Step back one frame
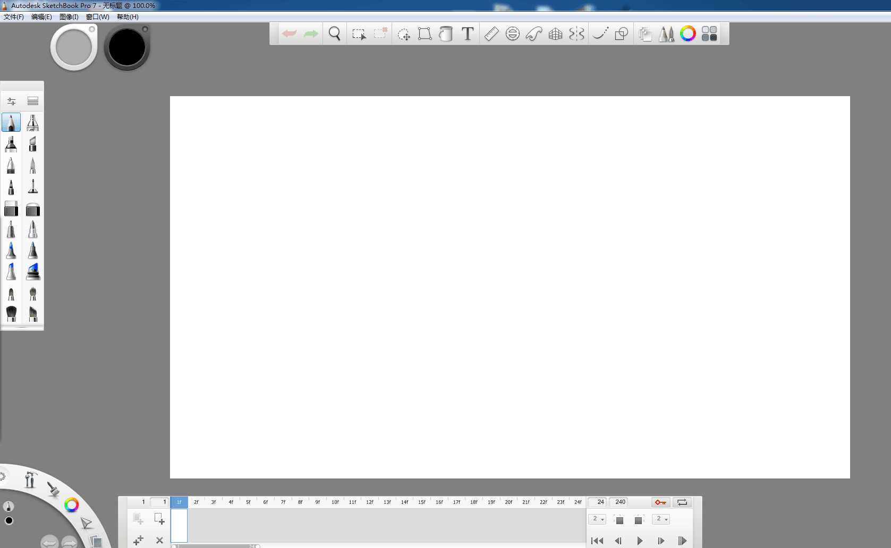891x548 pixels. (x=618, y=541)
